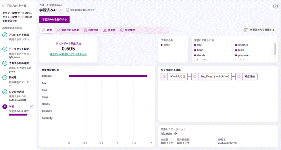Open the help question mark icon
This screenshot has height=150, width=281.
[x=275, y=6]
